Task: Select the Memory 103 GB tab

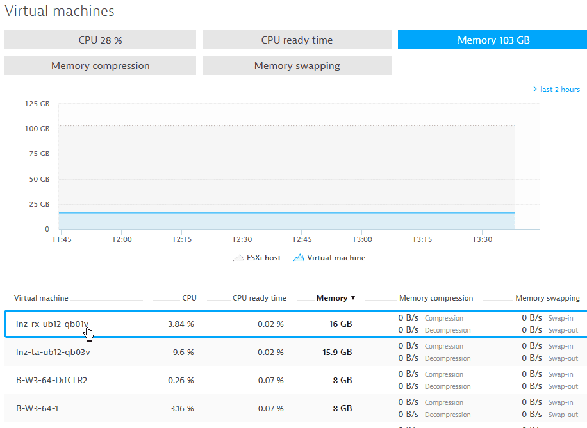Action: point(493,40)
